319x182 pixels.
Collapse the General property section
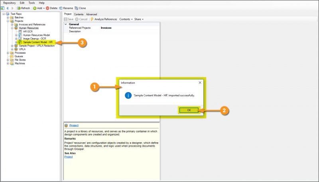66,24
